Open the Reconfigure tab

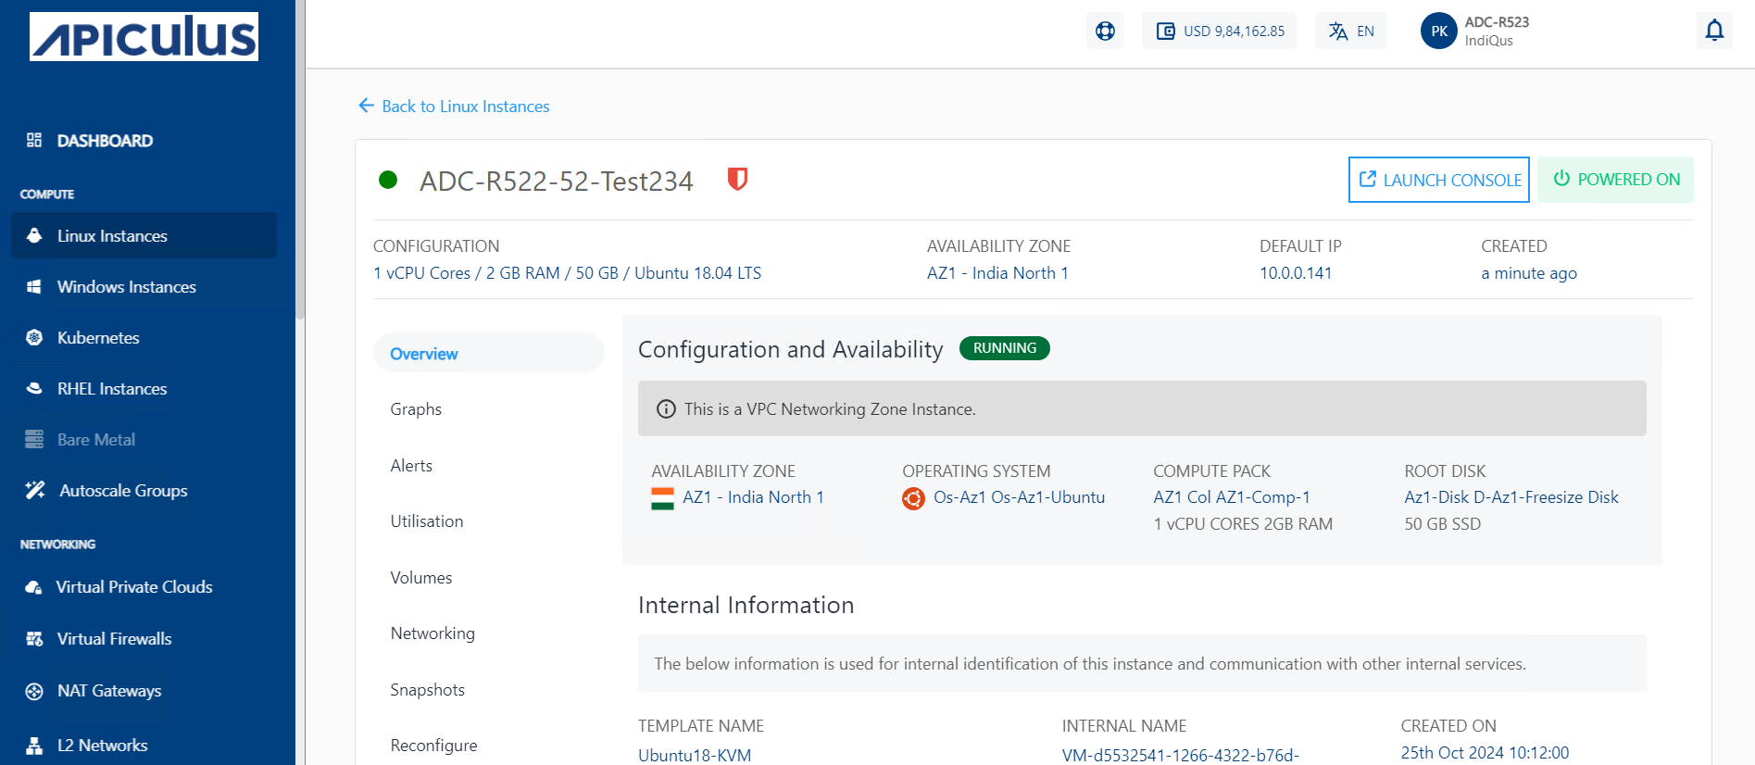[x=434, y=746]
